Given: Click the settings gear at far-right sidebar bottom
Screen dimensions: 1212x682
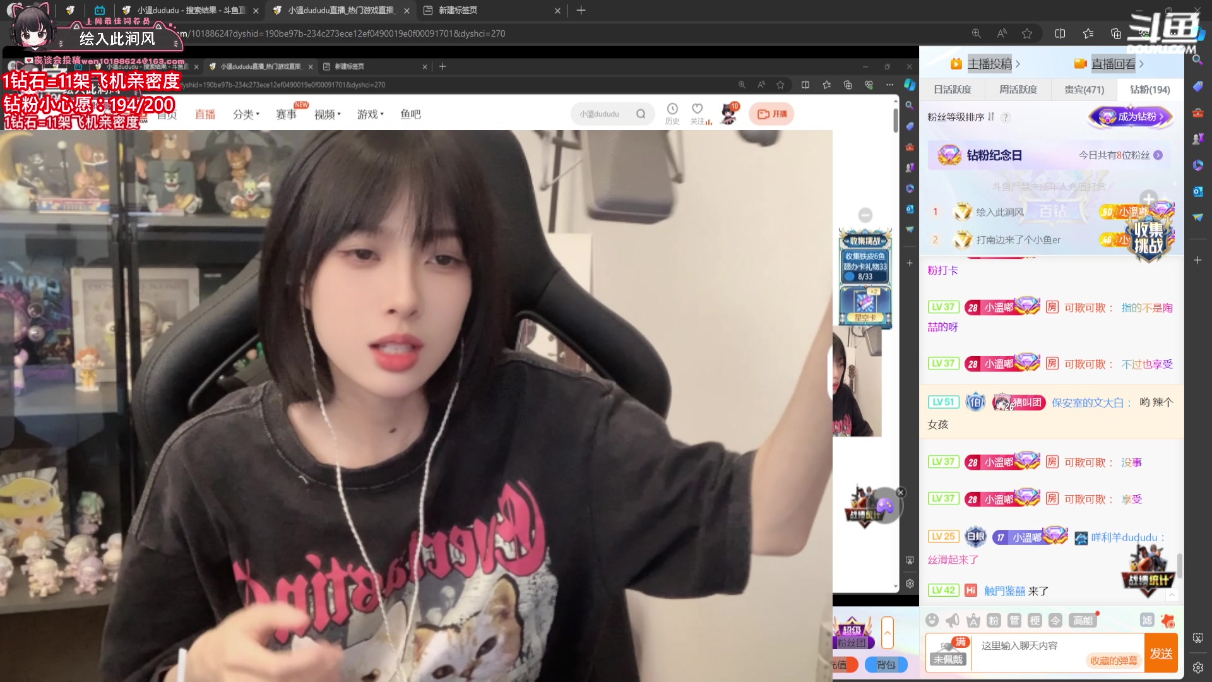Looking at the screenshot, I should coord(1198,667).
